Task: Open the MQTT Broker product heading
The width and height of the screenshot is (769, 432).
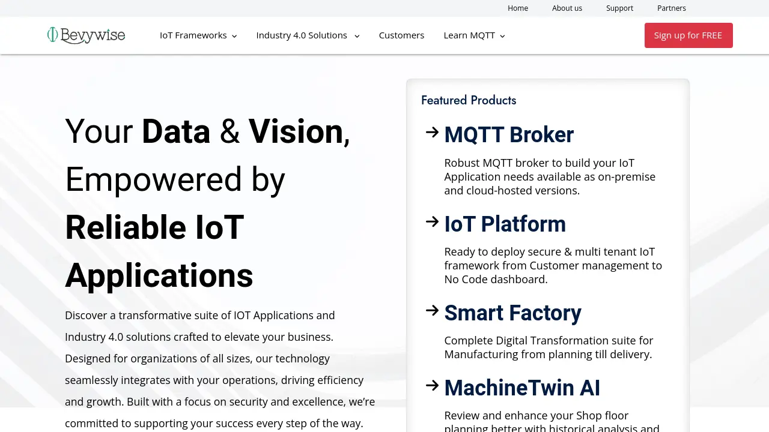Action: pos(509,134)
